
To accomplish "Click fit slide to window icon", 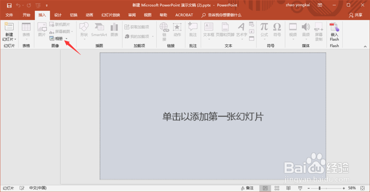I will tap(363, 188).
